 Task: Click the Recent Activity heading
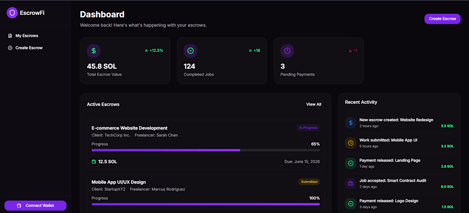click(x=361, y=102)
